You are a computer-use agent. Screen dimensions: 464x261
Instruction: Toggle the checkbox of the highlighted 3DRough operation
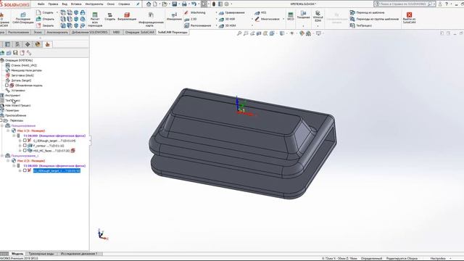[25, 170]
